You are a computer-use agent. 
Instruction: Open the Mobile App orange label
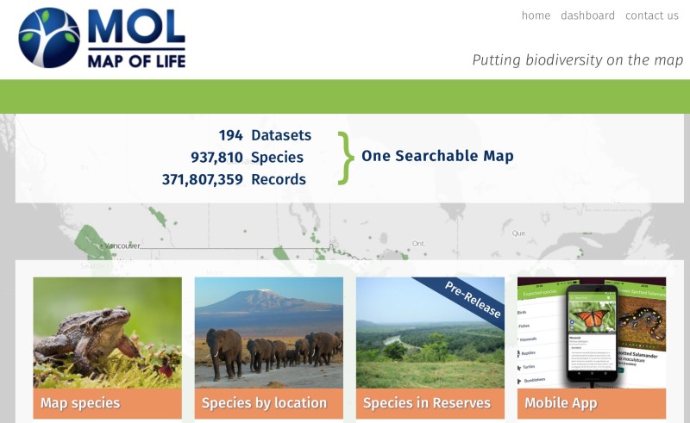(x=592, y=403)
